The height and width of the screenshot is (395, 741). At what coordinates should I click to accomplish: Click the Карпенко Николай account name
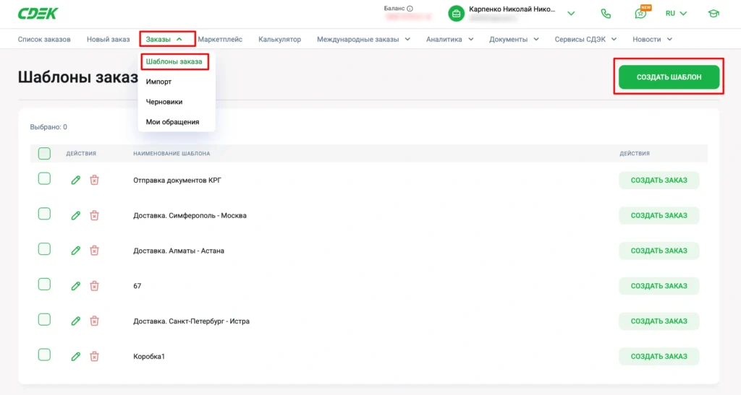[512, 9]
